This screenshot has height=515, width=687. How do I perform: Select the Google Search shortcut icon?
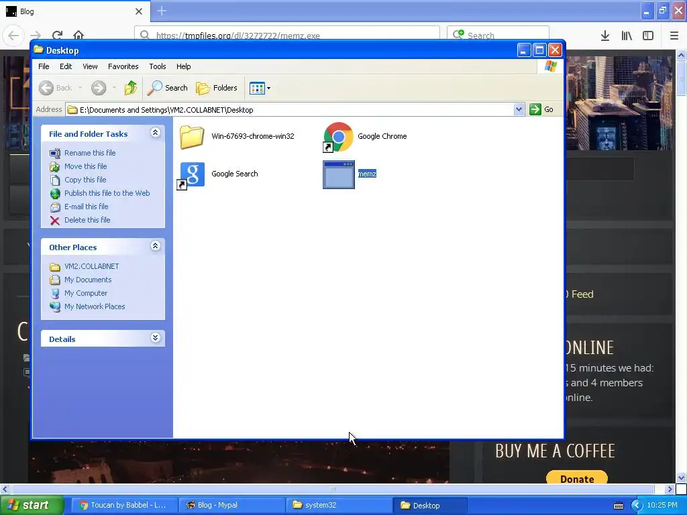tap(192, 175)
